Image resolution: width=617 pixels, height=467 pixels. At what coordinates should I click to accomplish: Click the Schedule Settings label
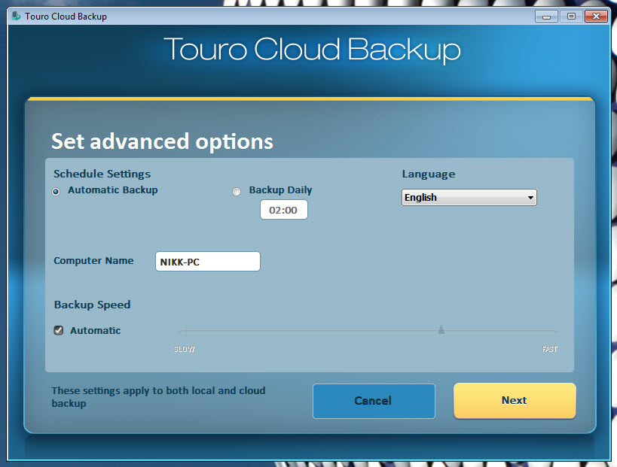click(x=102, y=174)
